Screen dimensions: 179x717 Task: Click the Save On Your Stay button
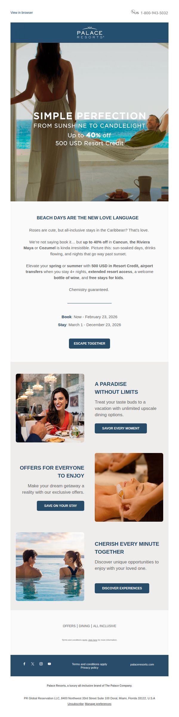60,505
